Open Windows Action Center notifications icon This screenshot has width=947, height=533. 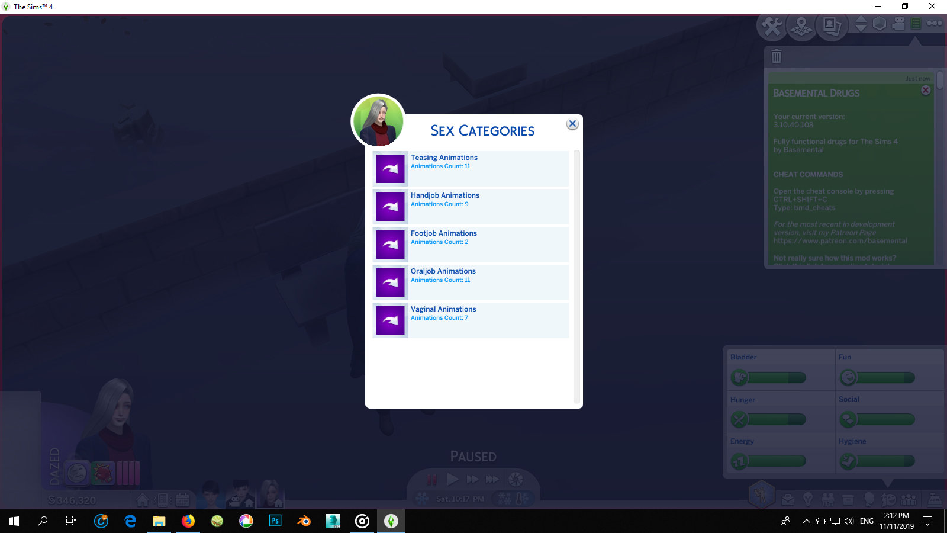click(x=927, y=521)
